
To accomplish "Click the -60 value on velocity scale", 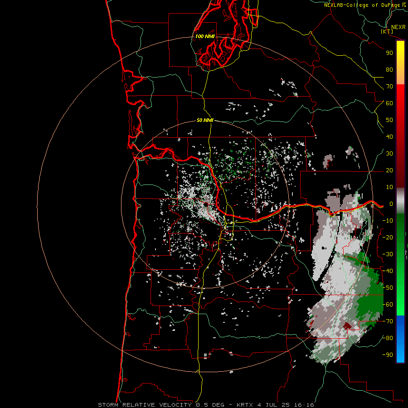I will (388, 305).
